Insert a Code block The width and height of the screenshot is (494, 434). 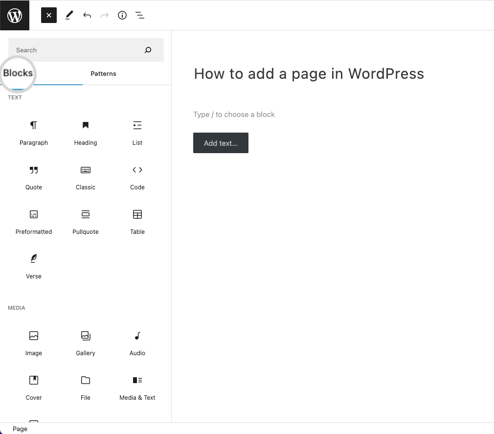(137, 178)
